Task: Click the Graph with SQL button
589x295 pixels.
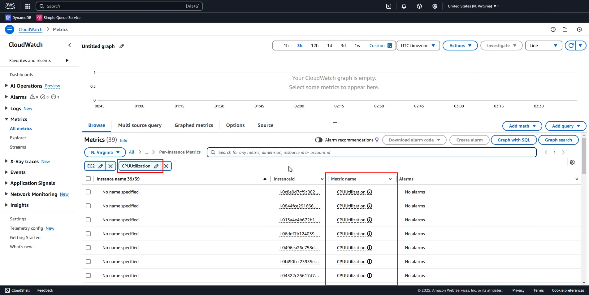Action: click(x=514, y=140)
